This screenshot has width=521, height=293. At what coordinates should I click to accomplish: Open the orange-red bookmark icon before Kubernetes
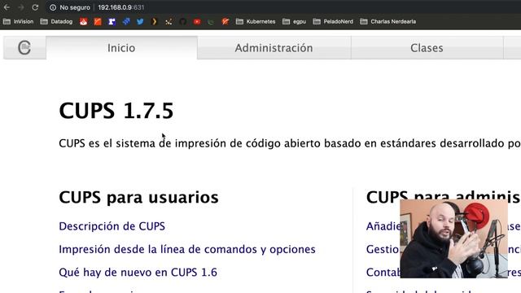[x=225, y=22]
